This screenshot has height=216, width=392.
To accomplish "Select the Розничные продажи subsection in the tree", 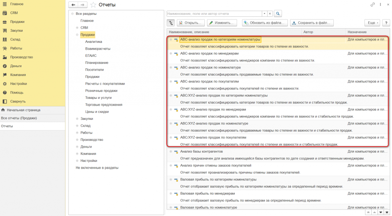I will point(101,91).
